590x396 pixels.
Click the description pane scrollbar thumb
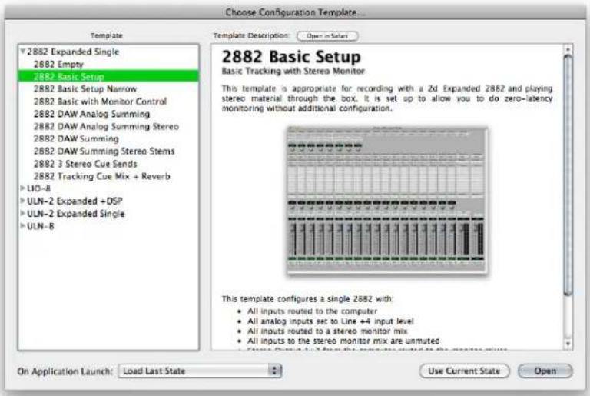tap(568, 175)
